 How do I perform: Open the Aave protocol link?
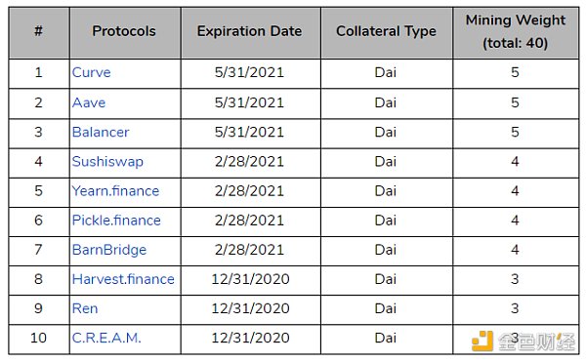[x=89, y=102]
